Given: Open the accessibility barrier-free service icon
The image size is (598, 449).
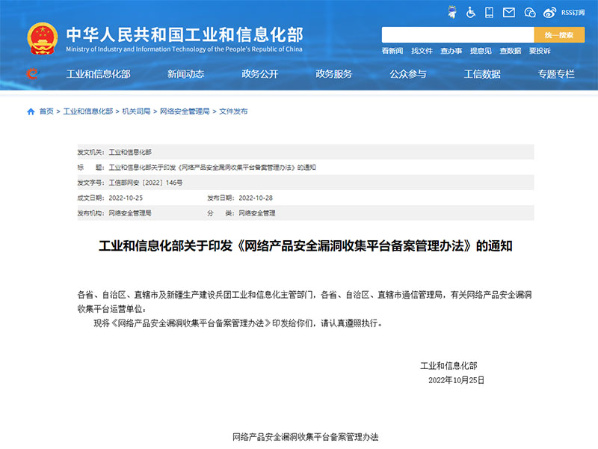Looking at the screenshot, I should (x=469, y=10).
